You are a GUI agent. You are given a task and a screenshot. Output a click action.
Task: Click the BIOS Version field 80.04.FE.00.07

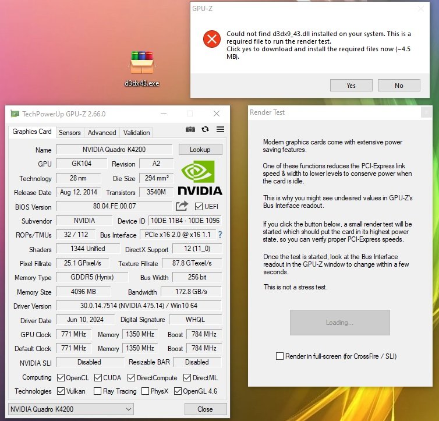114,206
